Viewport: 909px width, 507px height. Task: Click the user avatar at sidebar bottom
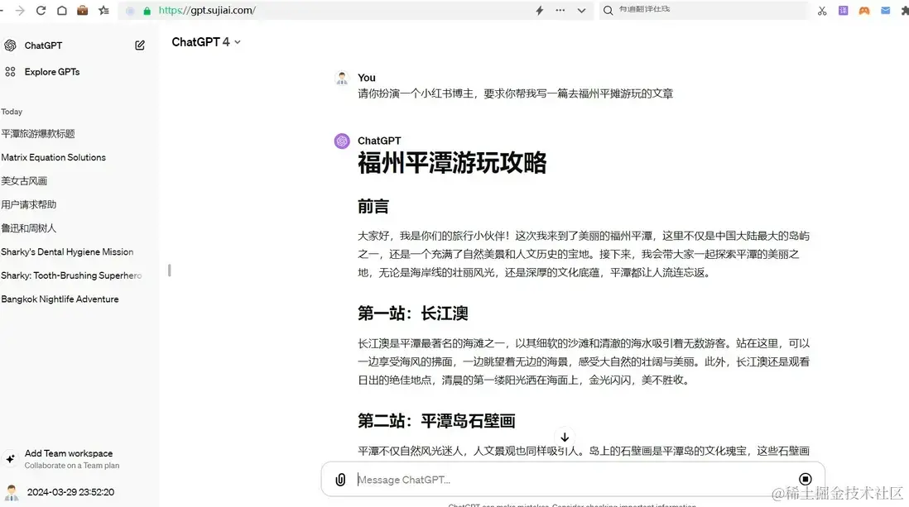click(11, 492)
